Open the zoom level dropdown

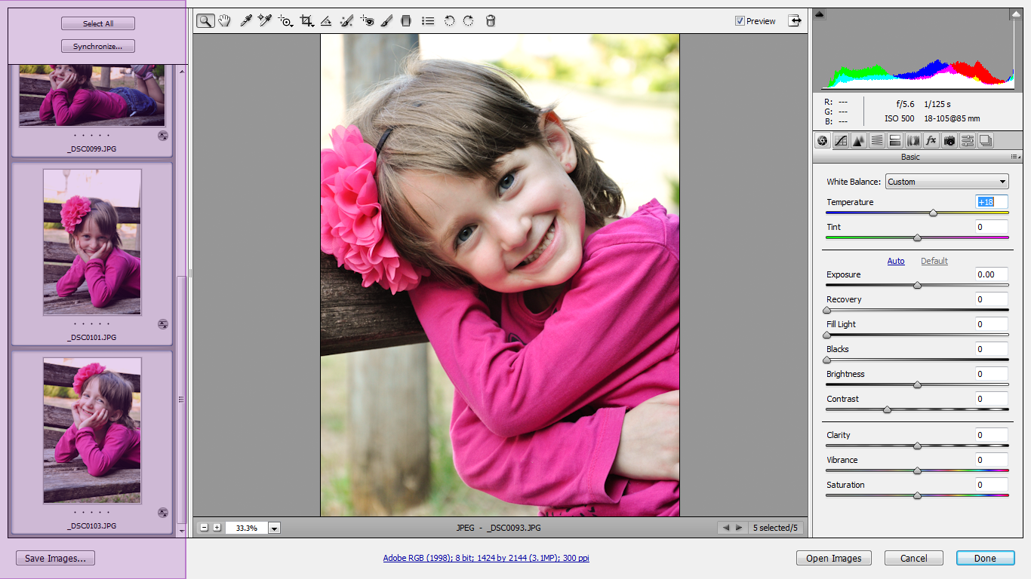pos(274,528)
